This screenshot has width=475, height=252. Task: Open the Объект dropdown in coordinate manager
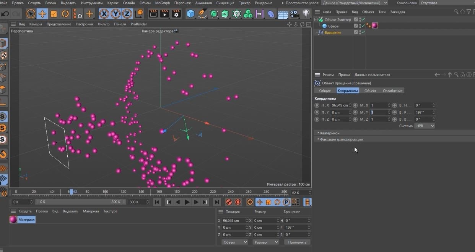coord(235,242)
